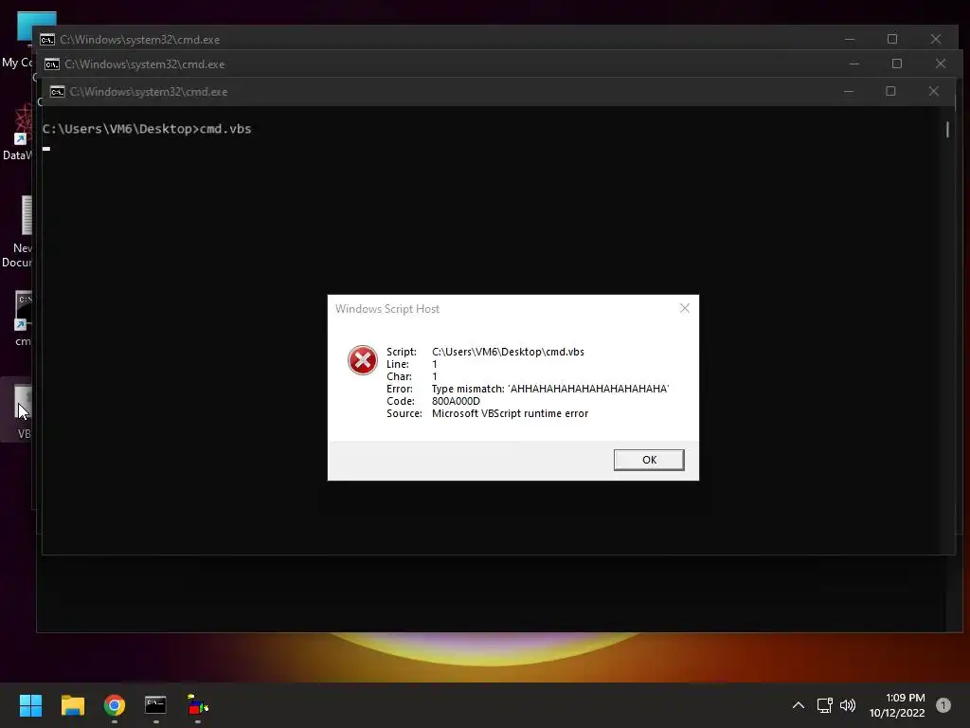Click the front cmd window scrollbar thumb
970x728 pixels.
click(x=947, y=129)
